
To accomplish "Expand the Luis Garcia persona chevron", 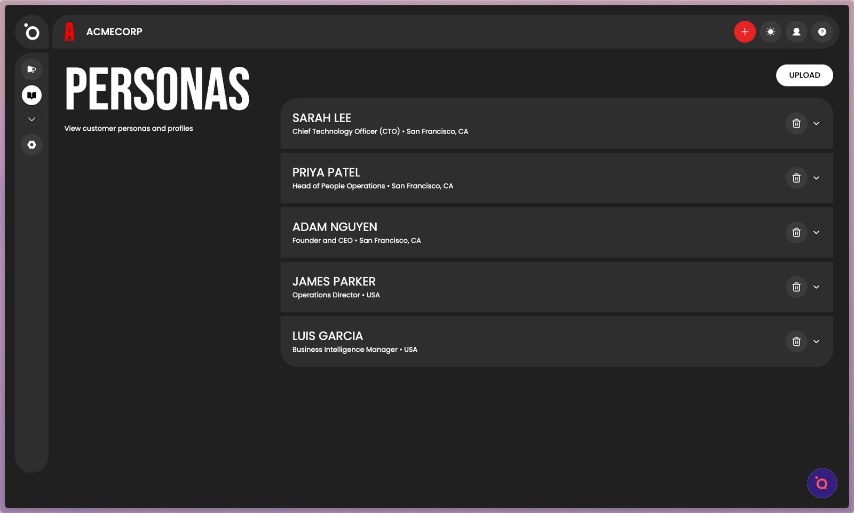I will point(816,342).
